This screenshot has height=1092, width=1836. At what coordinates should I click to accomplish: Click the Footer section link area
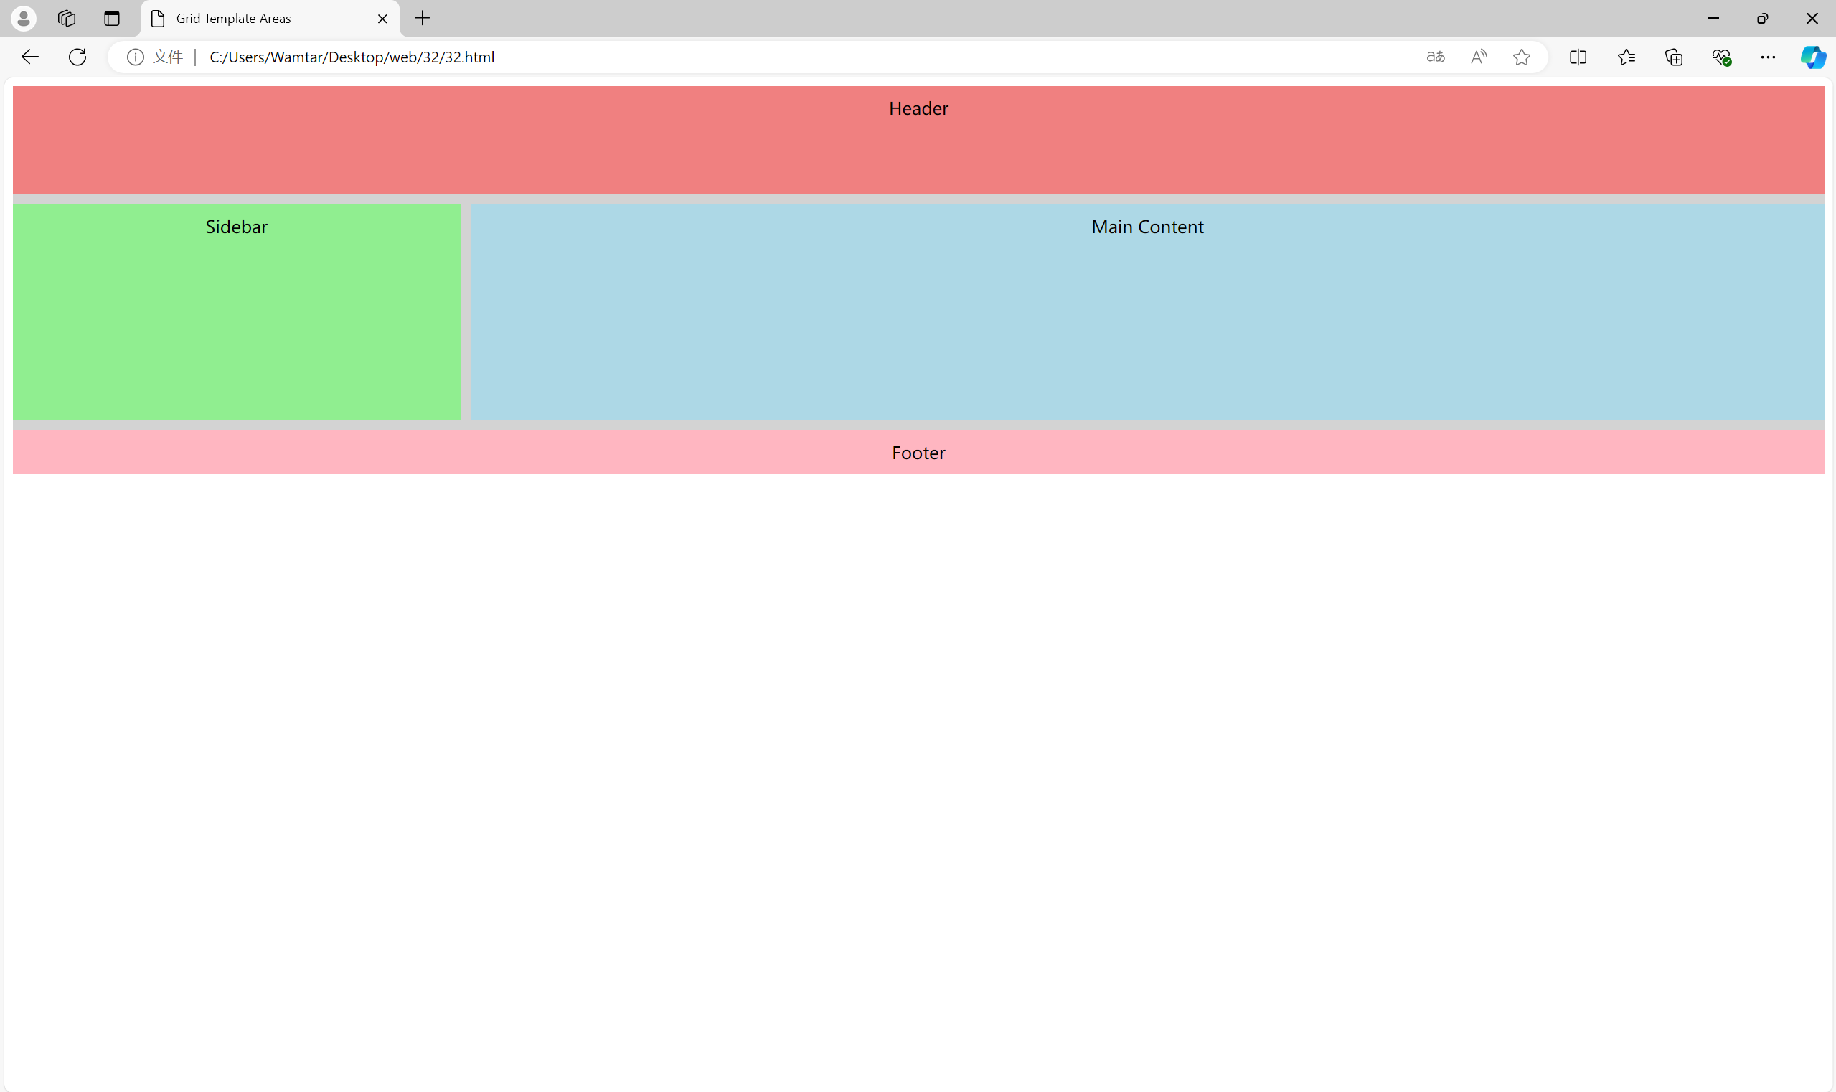918,453
